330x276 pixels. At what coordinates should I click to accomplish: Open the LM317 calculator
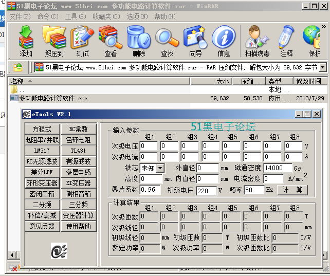42,151
